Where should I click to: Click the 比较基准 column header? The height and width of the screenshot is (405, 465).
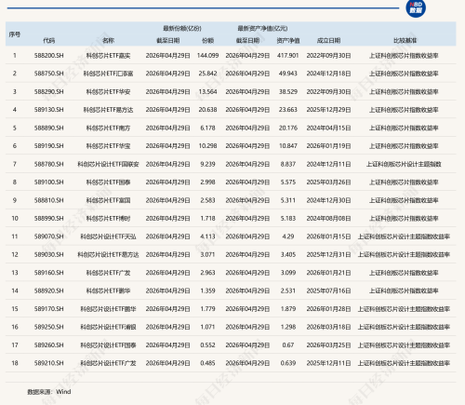pos(405,40)
